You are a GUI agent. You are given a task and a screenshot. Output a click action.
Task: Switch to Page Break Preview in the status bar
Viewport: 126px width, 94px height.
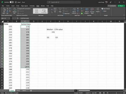point(108,93)
